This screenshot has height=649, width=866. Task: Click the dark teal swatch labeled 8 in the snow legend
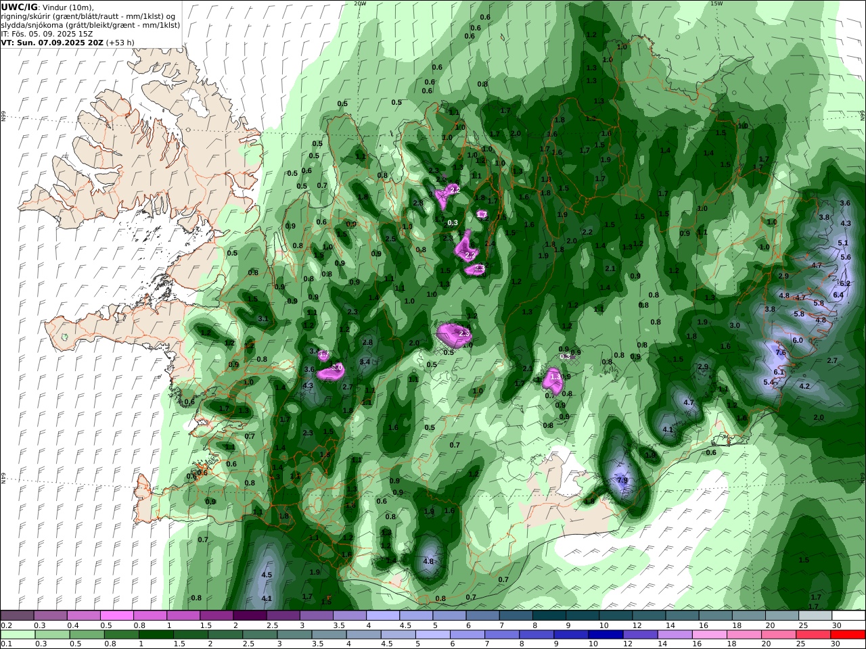point(549,616)
